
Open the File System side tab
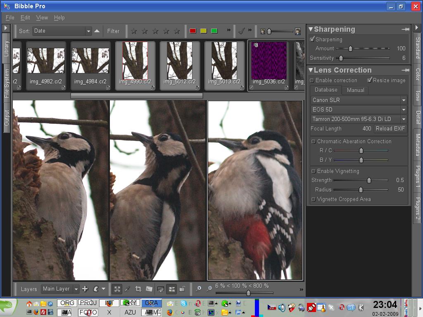(x=7, y=83)
